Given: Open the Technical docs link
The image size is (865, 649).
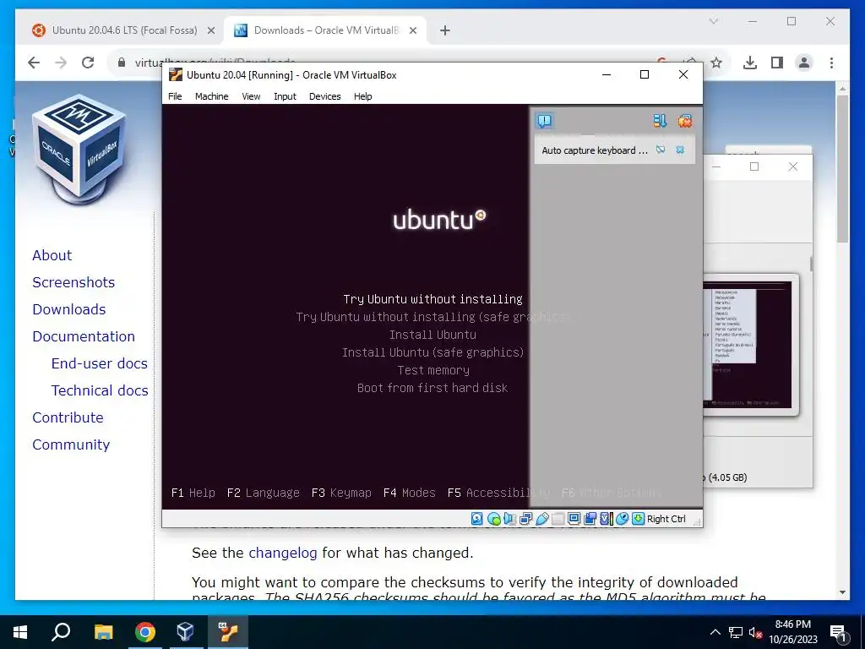Looking at the screenshot, I should (x=100, y=390).
